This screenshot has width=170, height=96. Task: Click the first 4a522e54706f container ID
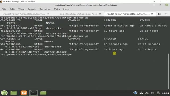[10, 31]
